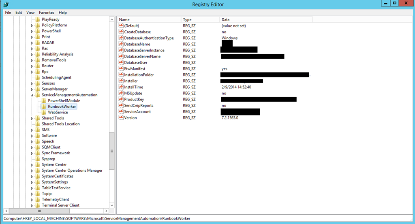Collapse the ServiceManagementAutomation tree node
415x224 pixels.
coord(32,95)
